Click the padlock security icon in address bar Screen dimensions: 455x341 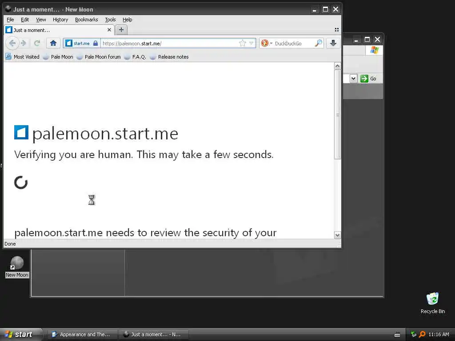96,43
